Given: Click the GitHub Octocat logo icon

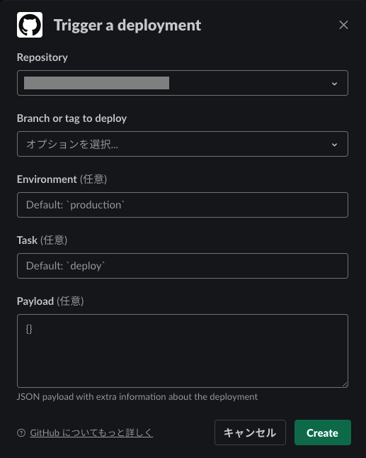Looking at the screenshot, I should click(30, 25).
